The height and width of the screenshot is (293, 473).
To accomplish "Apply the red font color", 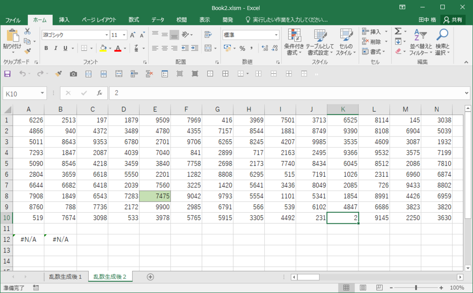I will click(x=118, y=48).
